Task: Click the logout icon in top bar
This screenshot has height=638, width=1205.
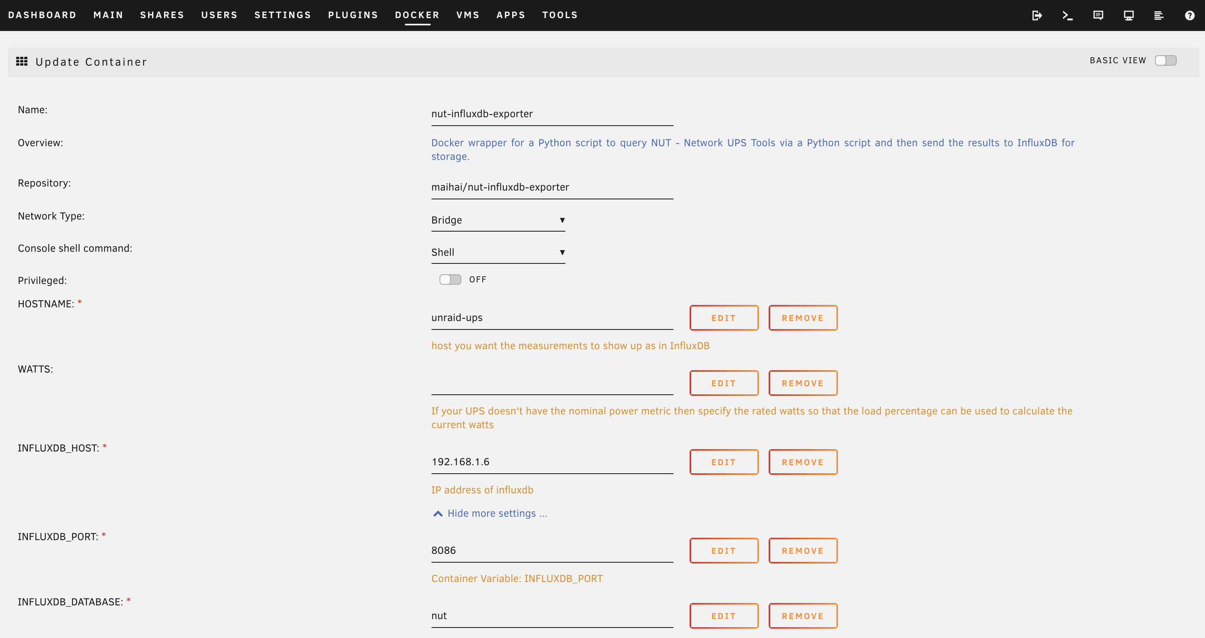Action: point(1036,15)
